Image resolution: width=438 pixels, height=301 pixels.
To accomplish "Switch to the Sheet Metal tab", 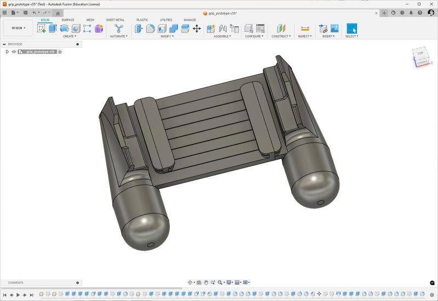I will 115,20.
